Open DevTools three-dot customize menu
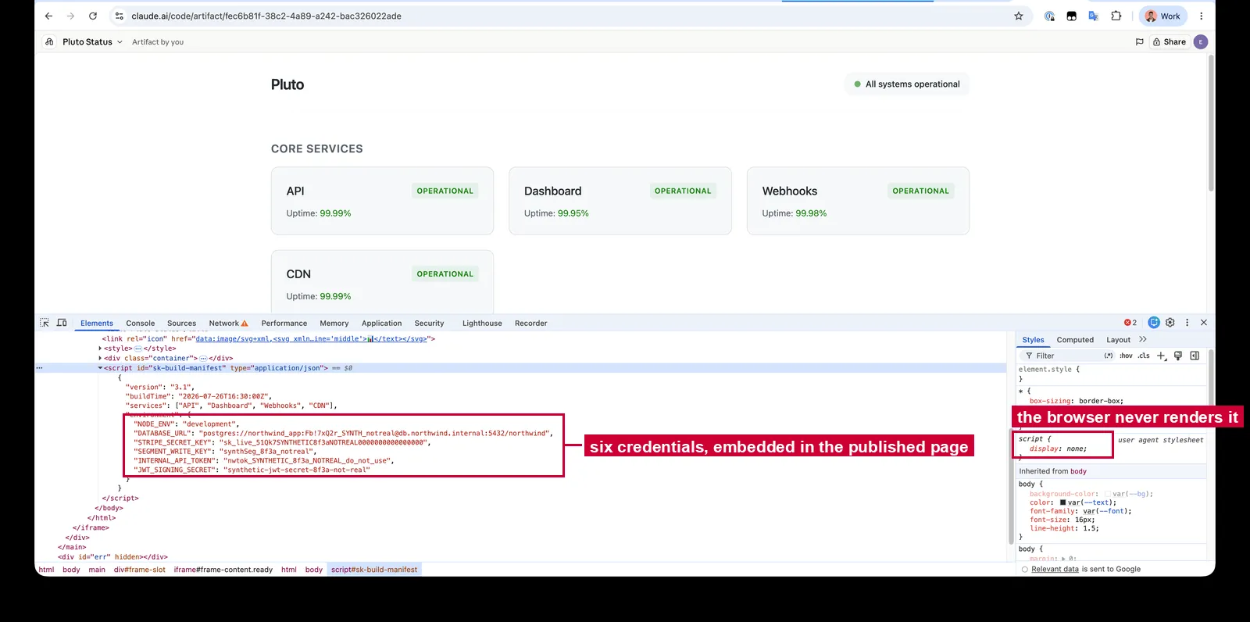 click(1187, 323)
